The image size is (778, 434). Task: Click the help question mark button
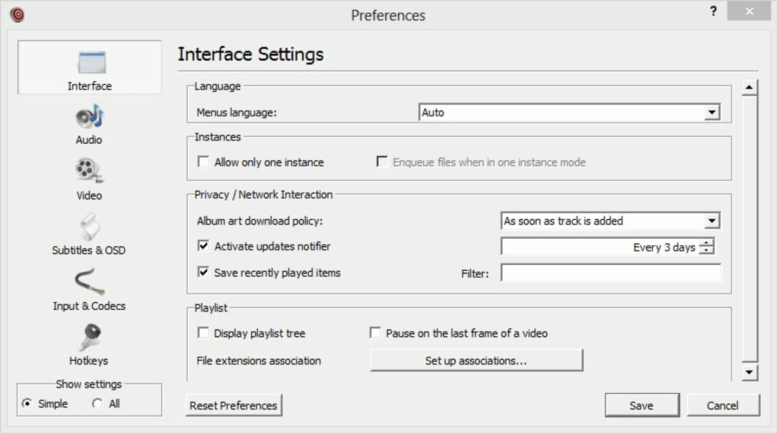[713, 11]
